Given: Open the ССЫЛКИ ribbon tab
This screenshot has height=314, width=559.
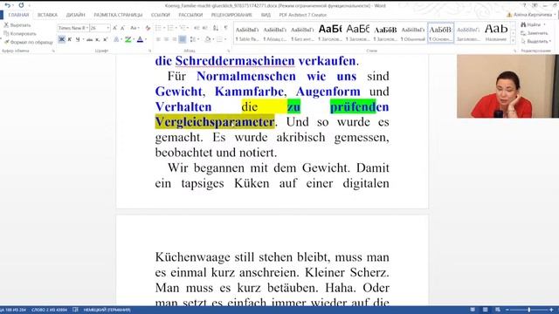Looking at the screenshot, I should [x=161, y=15].
